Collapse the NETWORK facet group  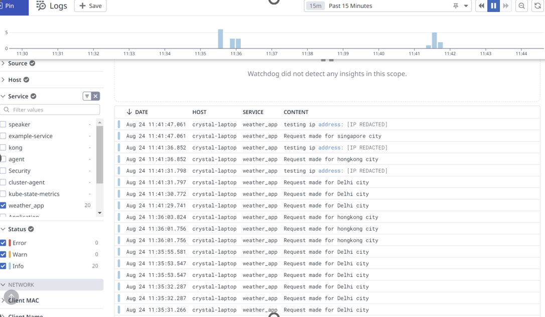point(3,285)
